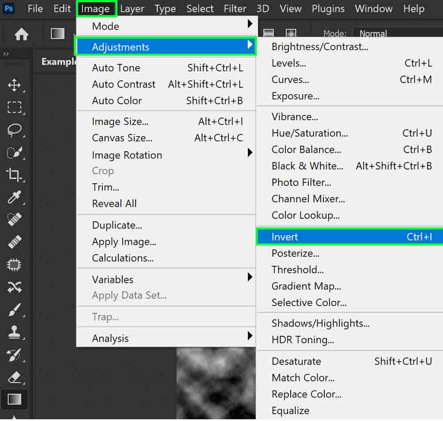Select the Brush tool
The image size is (443, 421).
coord(15,310)
